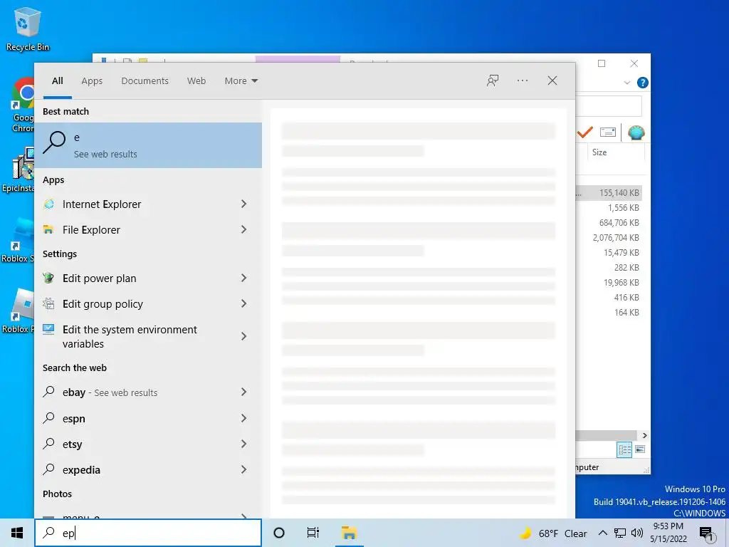Expand the etsy suggestion arrow
This screenshot has width=729, height=547.
coord(243,444)
